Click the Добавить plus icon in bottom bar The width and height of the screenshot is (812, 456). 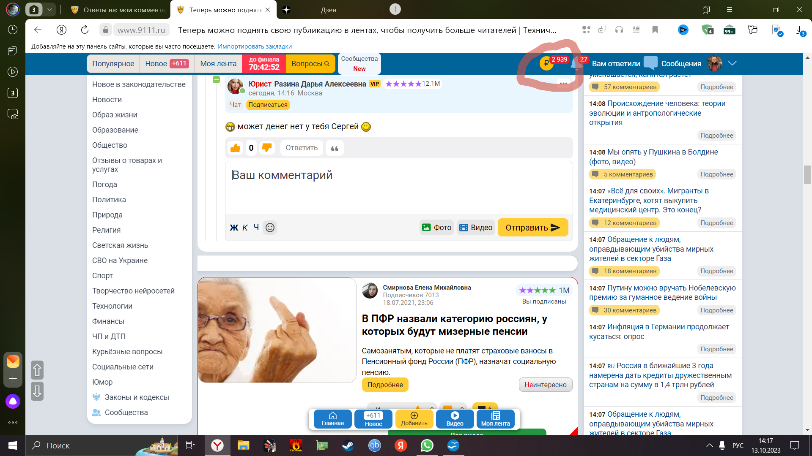[x=414, y=416]
